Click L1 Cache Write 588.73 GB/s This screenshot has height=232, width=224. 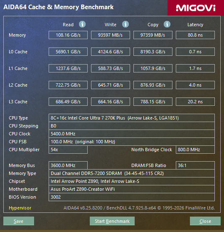point(111,68)
